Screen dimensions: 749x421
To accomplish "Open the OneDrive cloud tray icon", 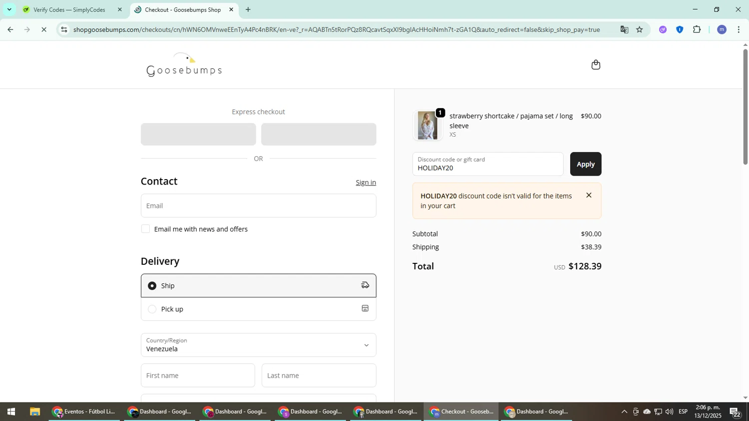I will 647,412.
